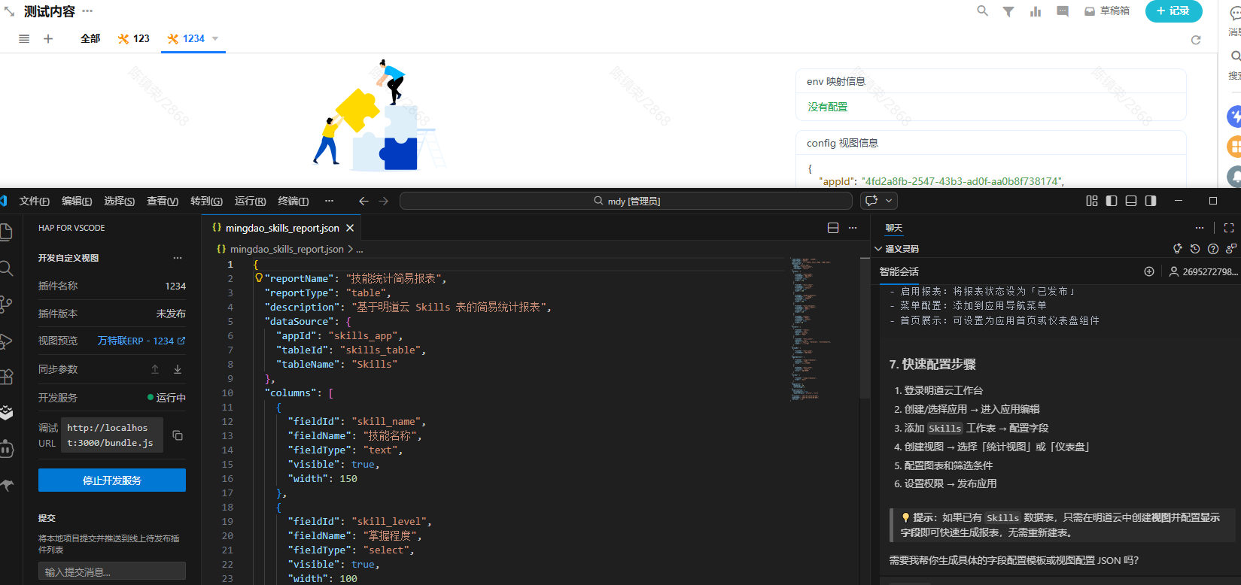The width and height of the screenshot is (1241, 585).
Task: Switch to the 123 view tab
Action: coord(134,38)
